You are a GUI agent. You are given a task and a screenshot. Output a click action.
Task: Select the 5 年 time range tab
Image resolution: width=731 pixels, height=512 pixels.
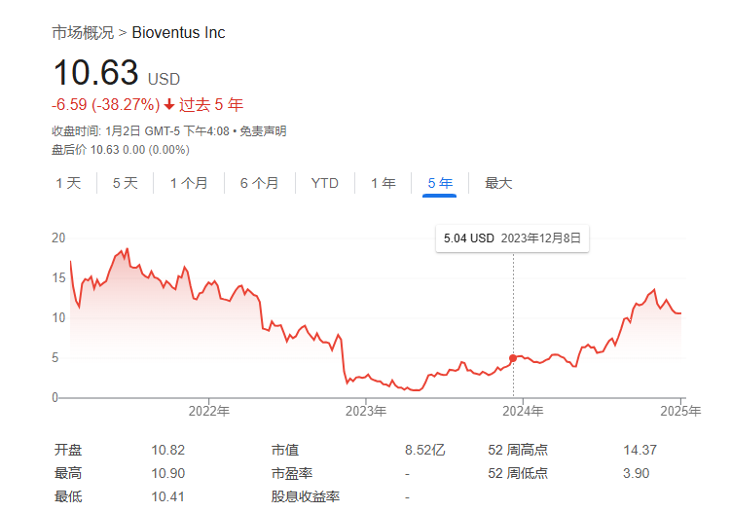click(440, 183)
